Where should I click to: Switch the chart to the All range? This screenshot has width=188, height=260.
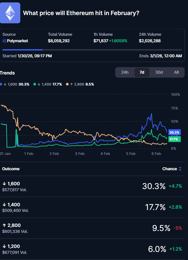tap(176, 72)
